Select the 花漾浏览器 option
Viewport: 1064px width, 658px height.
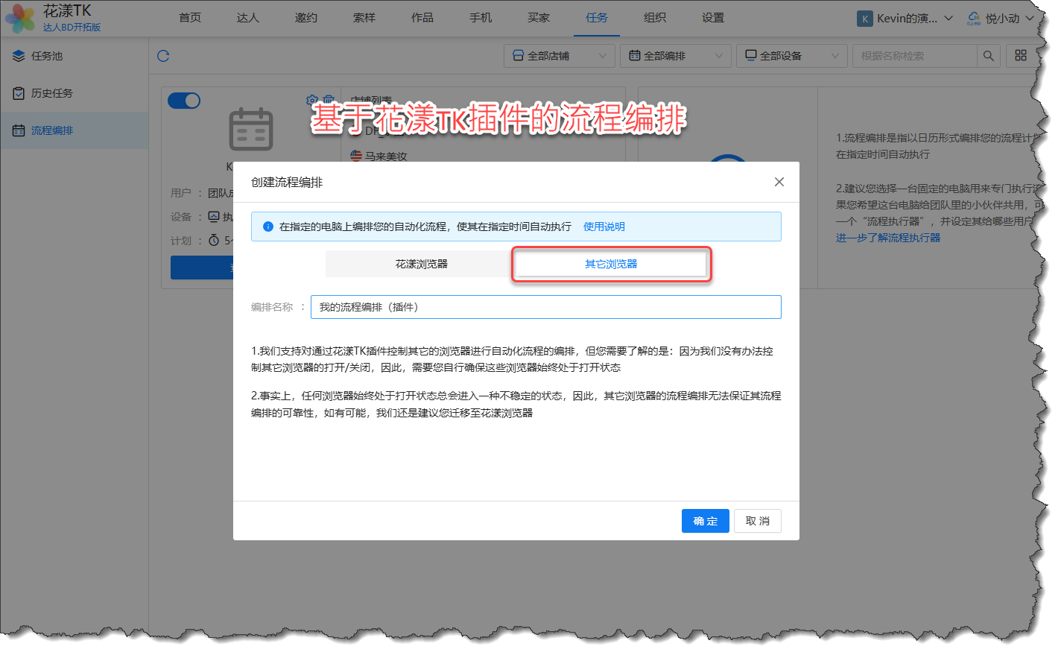[421, 264]
